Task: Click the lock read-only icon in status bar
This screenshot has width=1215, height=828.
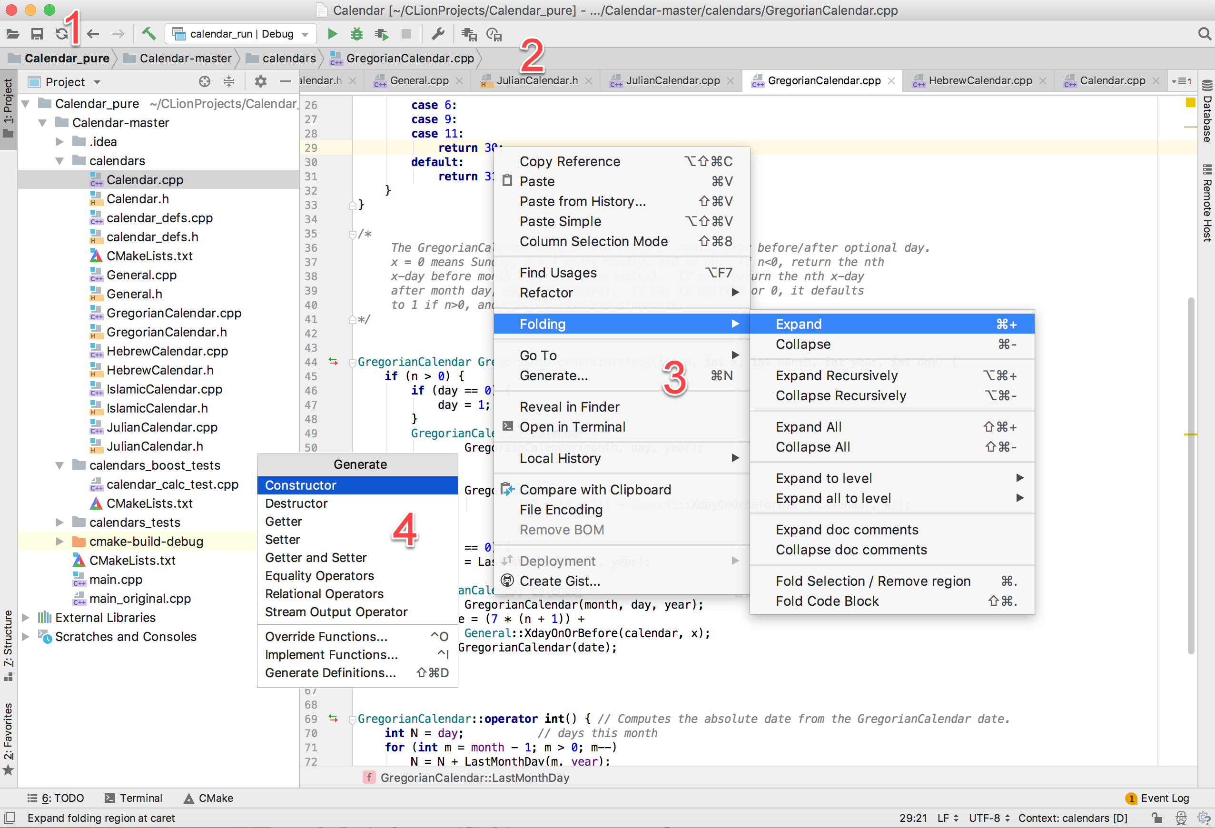Action: (1156, 818)
